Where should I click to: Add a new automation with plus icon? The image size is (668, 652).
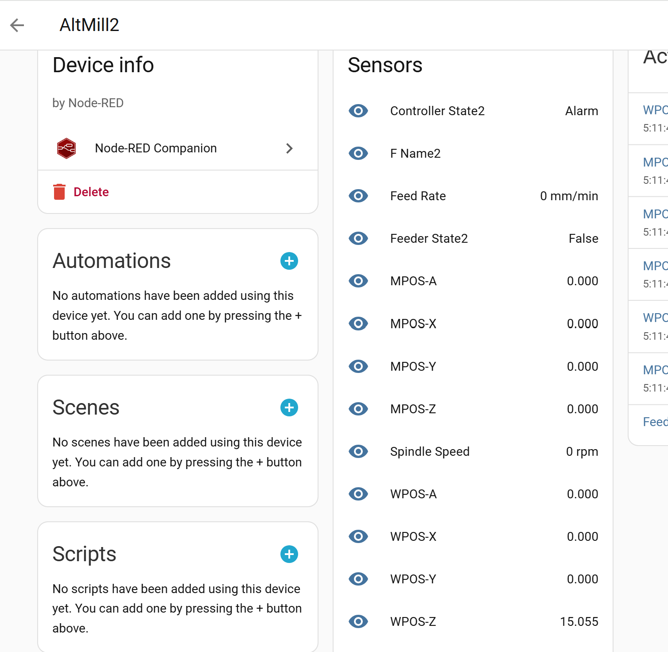click(x=289, y=261)
